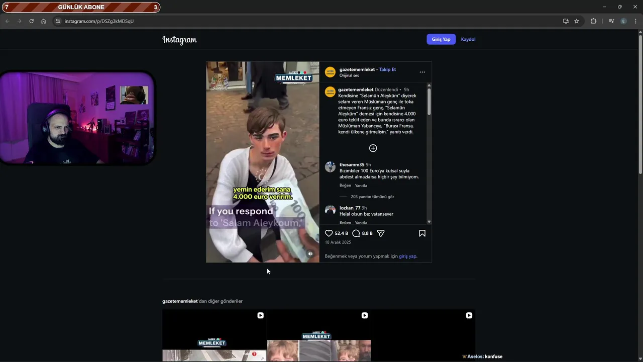
Task: Click the comments panel scrollbar thumb
Action: coord(429,102)
